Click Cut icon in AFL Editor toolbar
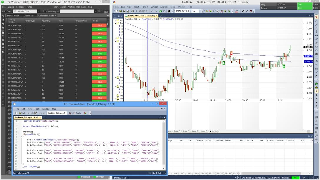Viewport: 320px width, 180px height. point(29,113)
